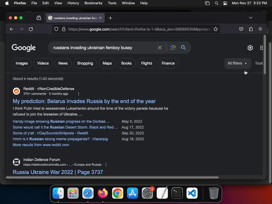Open Launchpad from the Dock
Viewport: 272px width, 204px height.
73,193
